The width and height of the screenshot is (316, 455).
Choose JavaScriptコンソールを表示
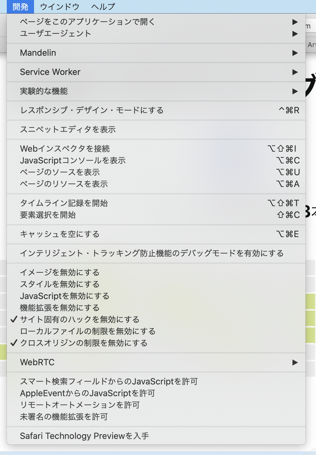tap(156, 161)
